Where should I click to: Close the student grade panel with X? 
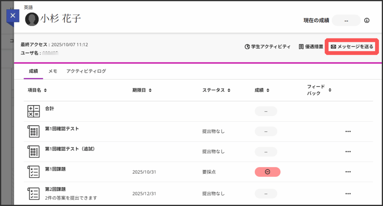pyautogui.click(x=13, y=16)
